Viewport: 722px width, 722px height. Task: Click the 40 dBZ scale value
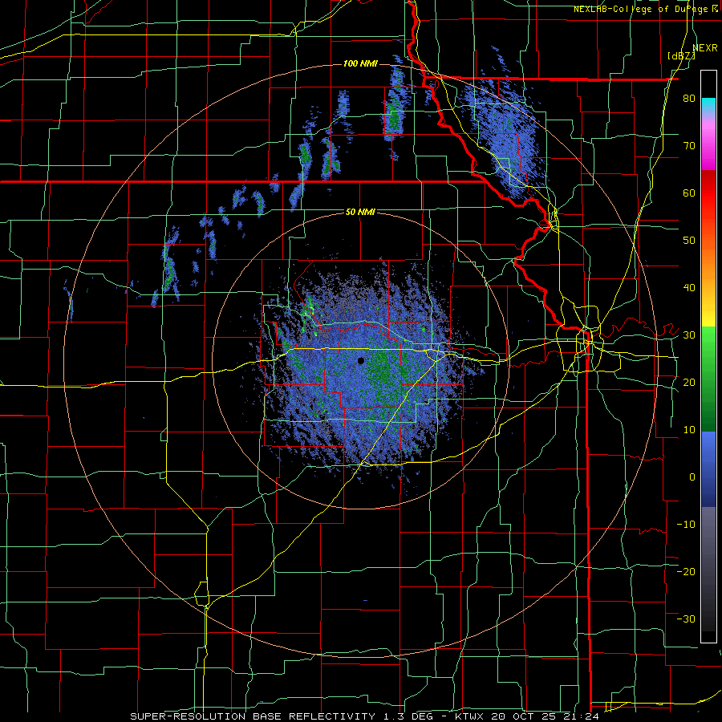click(689, 288)
